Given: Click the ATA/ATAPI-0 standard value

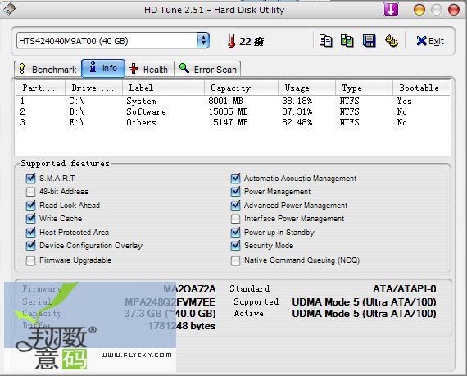Looking at the screenshot, I should (405, 289).
